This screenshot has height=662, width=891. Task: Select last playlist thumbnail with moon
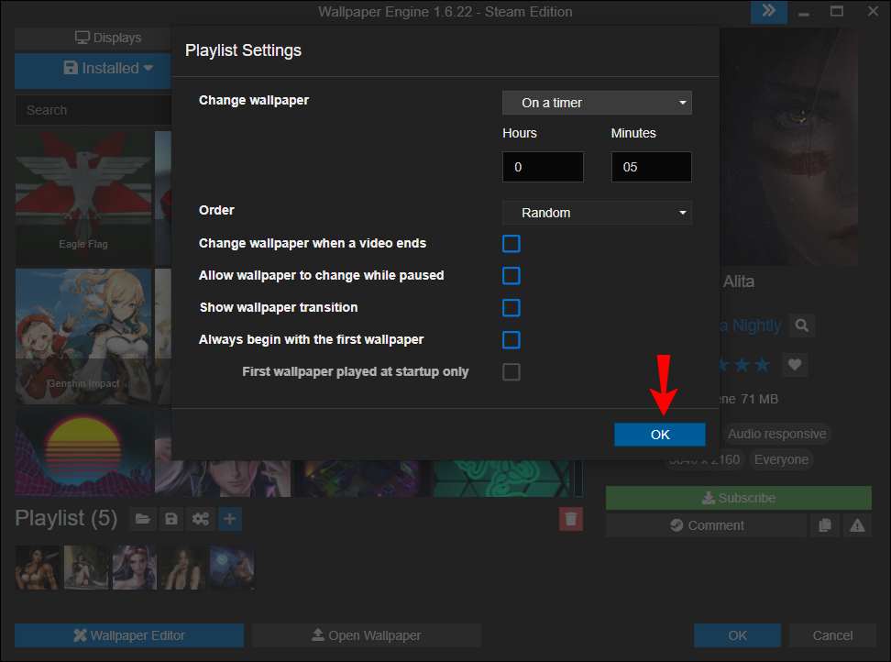pos(232,568)
